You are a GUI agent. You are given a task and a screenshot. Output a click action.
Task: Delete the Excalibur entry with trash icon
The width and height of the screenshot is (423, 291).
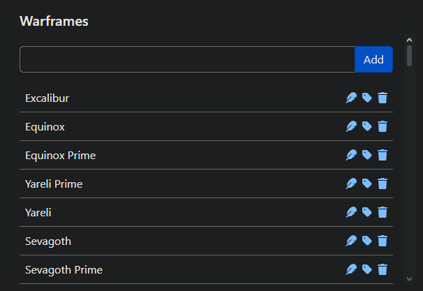[383, 98]
